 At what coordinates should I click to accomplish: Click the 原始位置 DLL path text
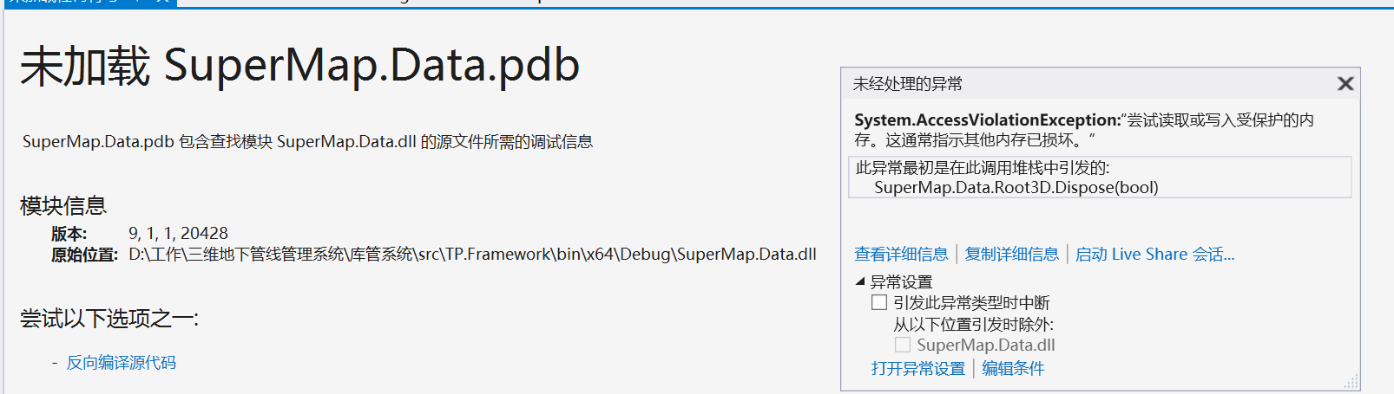[472, 254]
